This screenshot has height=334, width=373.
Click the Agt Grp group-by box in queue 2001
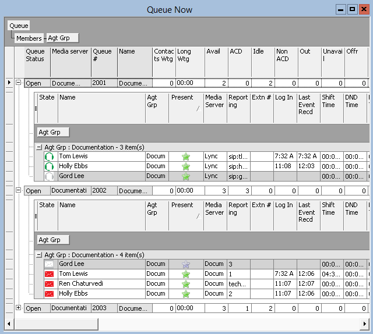(53, 132)
